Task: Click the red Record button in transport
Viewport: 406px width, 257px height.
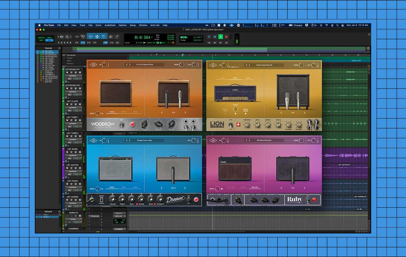Action: pos(226,37)
